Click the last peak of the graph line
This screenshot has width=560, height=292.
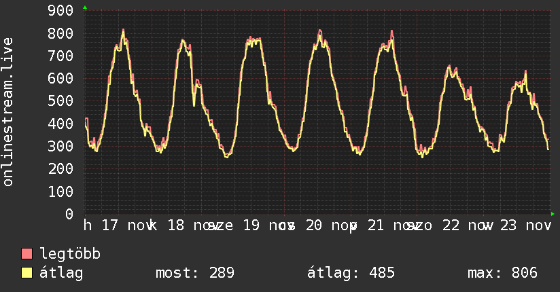click(x=525, y=71)
